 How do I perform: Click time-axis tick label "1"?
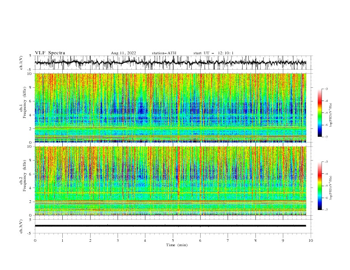62,240
